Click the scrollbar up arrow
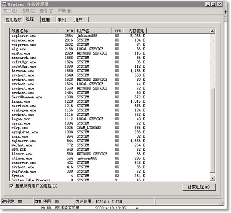The width and height of the screenshot is (231, 213). 212,31
